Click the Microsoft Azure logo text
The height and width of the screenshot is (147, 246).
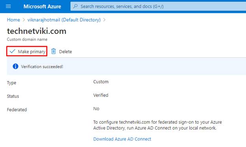coord(42,6)
